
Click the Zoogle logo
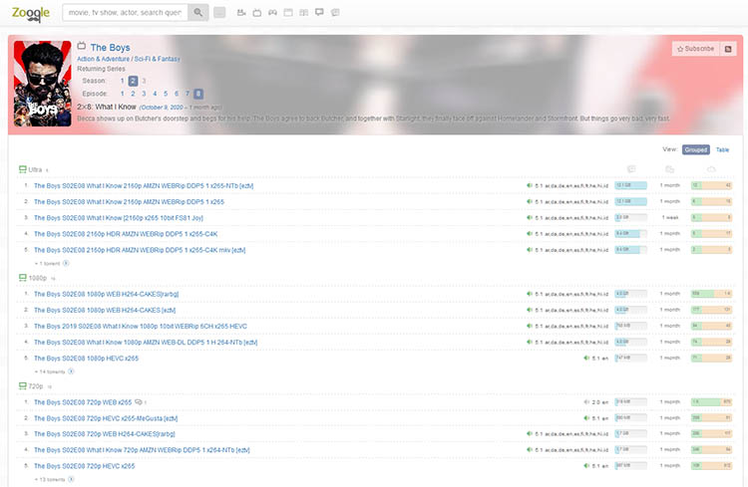coord(31,13)
